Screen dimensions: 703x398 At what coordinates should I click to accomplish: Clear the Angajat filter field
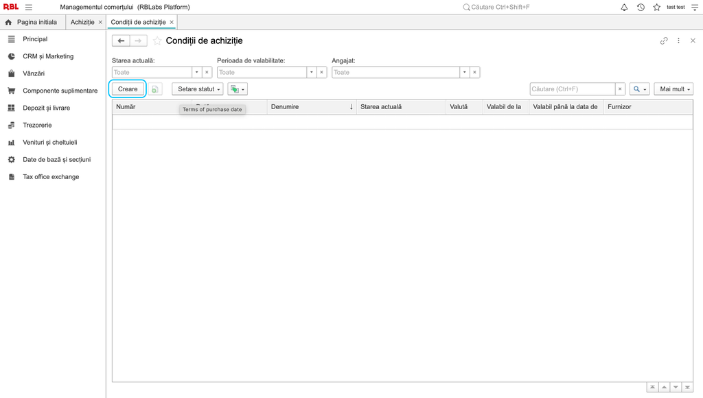pos(475,72)
